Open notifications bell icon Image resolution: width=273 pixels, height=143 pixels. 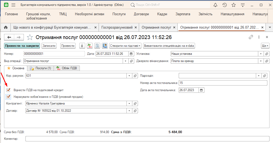[x=215, y=5]
